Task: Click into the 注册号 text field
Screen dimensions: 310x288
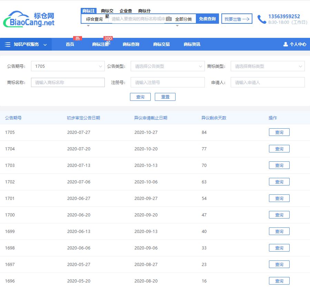Action: [168, 83]
